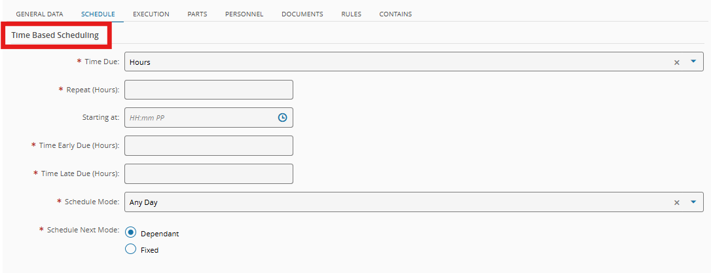Select the Fixed radio button

(130, 249)
